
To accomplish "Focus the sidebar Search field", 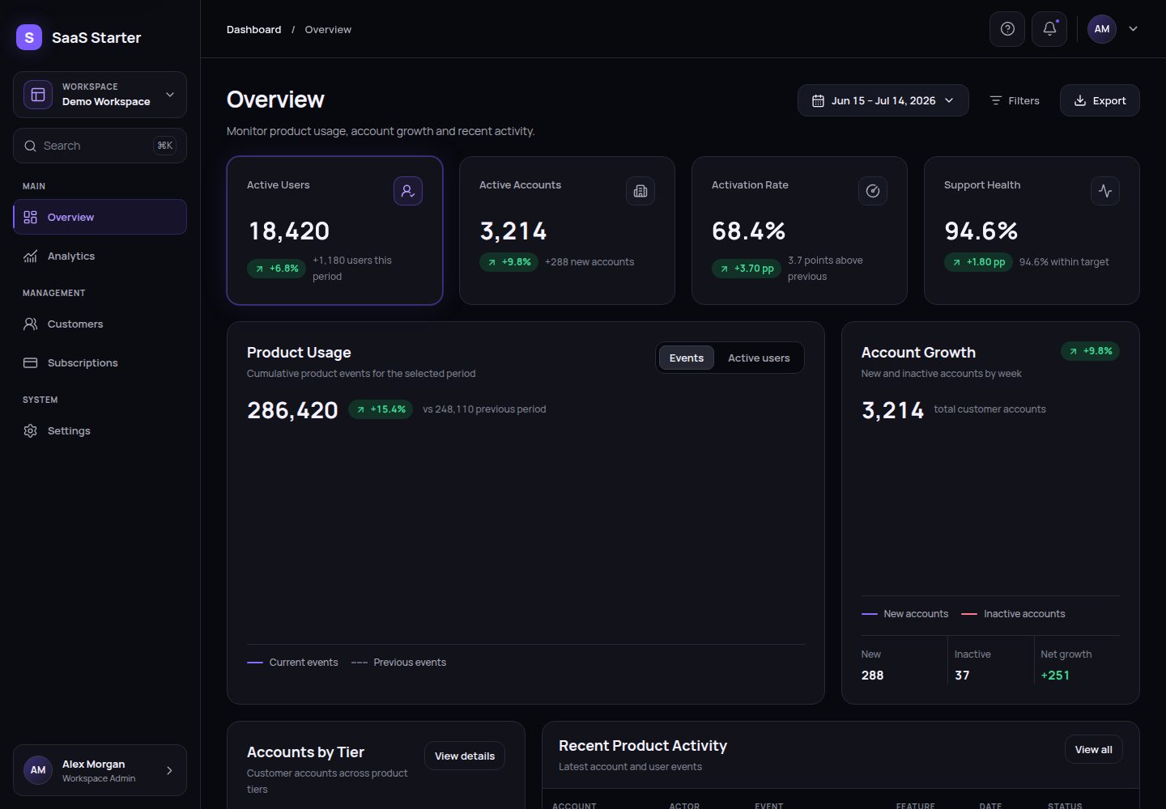I will (100, 146).
